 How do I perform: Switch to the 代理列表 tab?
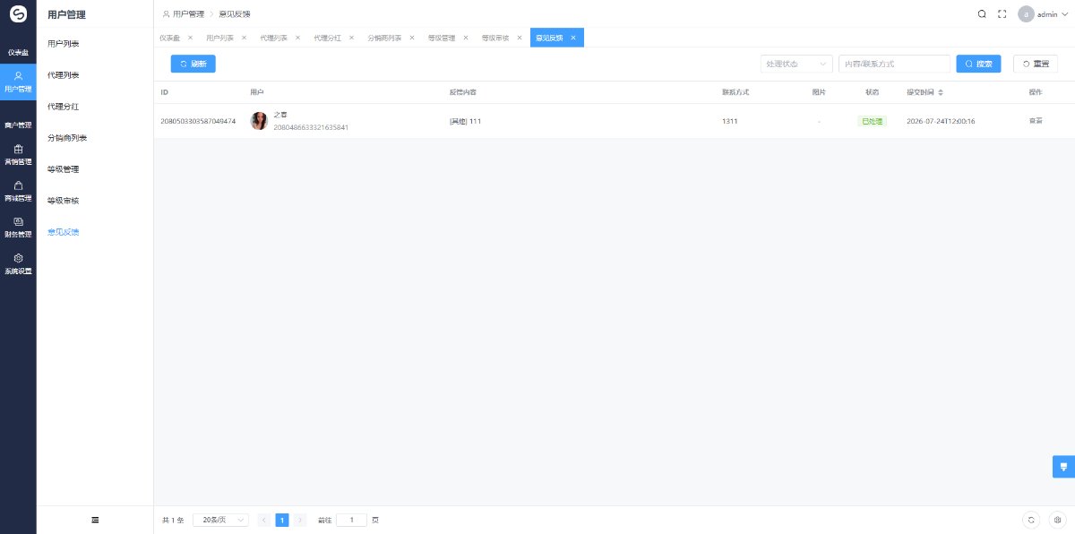[x=273, y=38]
